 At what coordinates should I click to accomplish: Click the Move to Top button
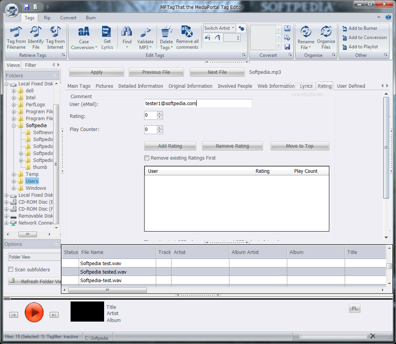pos(300,146)
